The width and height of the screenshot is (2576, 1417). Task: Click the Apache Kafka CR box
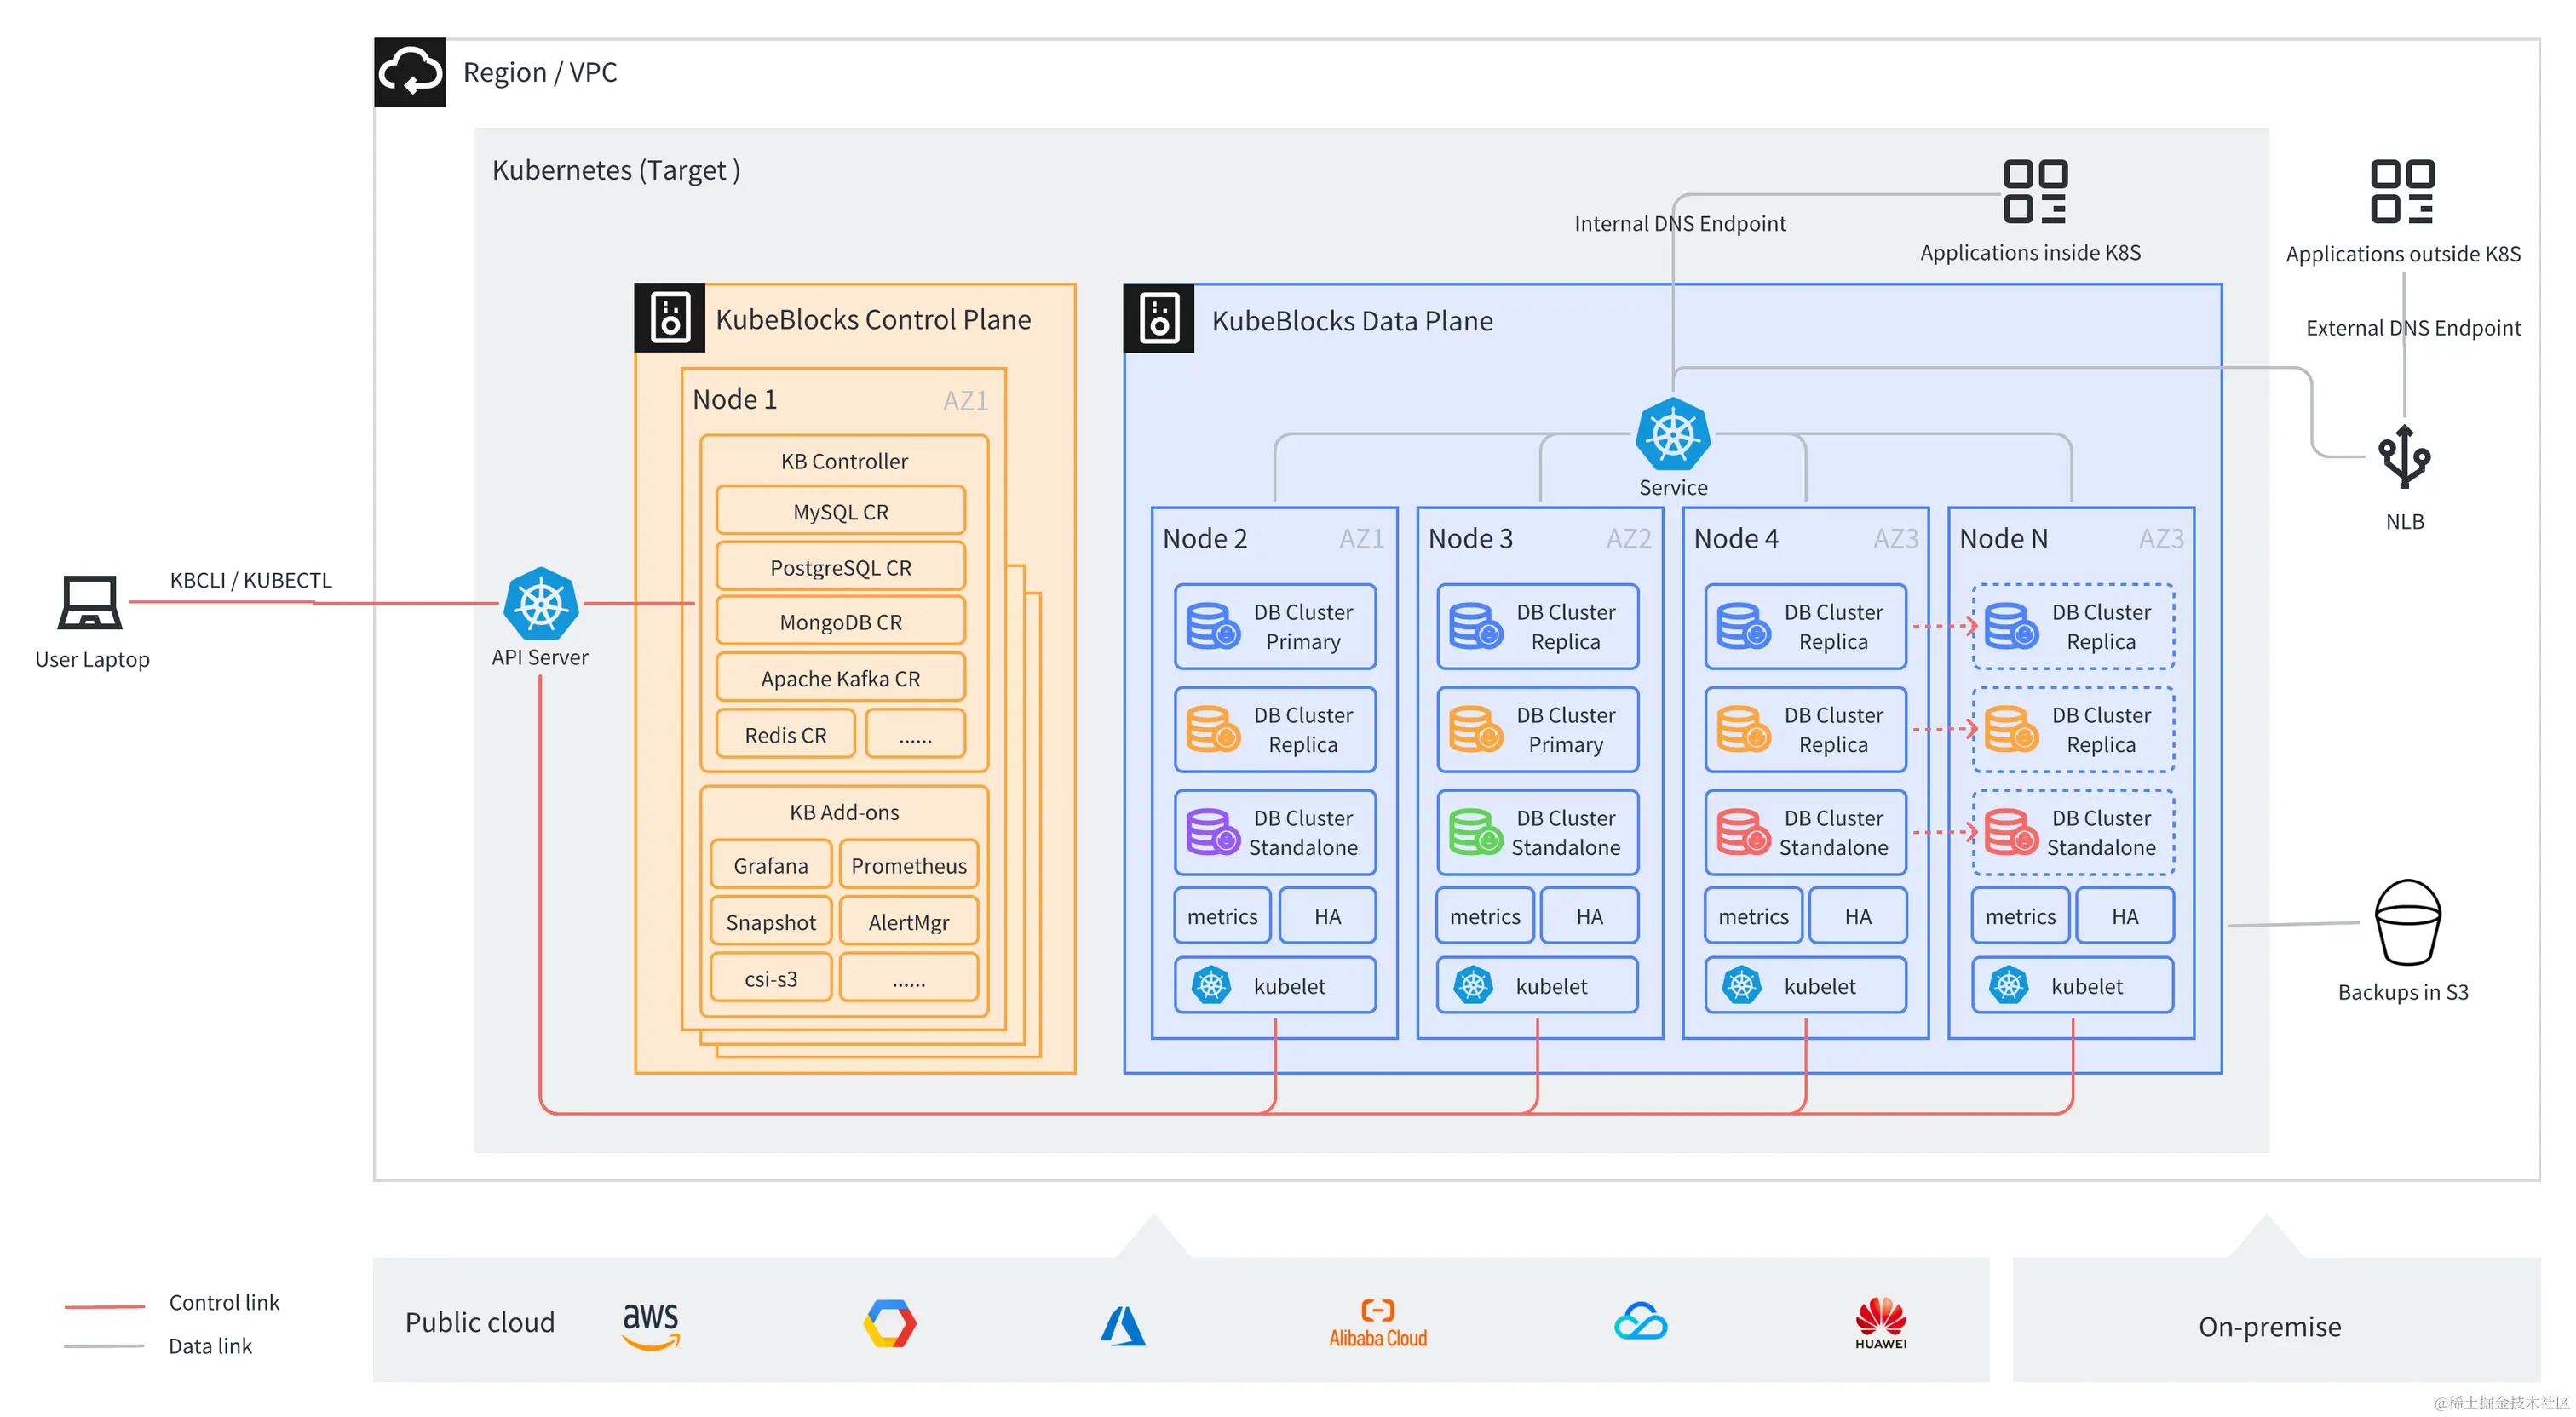coord(840,678)
